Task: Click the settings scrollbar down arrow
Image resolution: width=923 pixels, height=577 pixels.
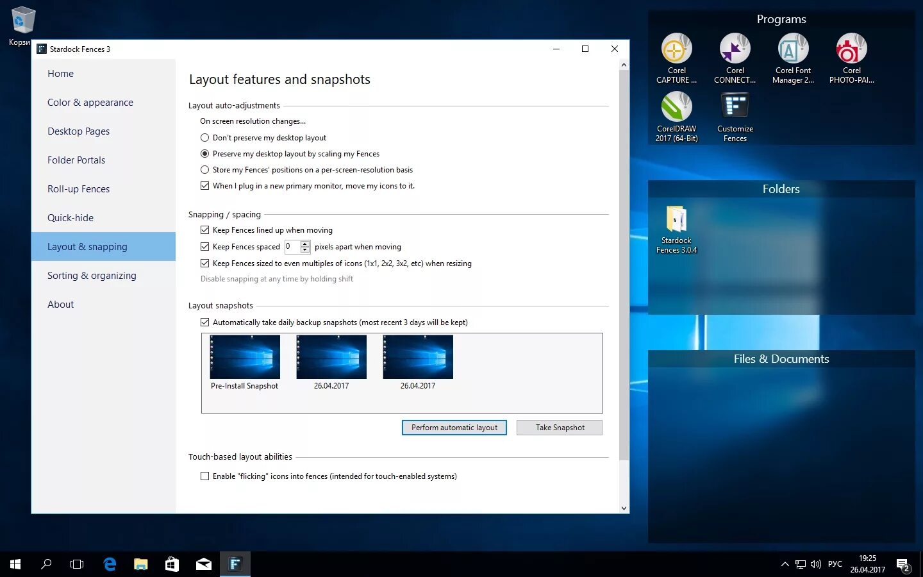Action: [624, 508]
